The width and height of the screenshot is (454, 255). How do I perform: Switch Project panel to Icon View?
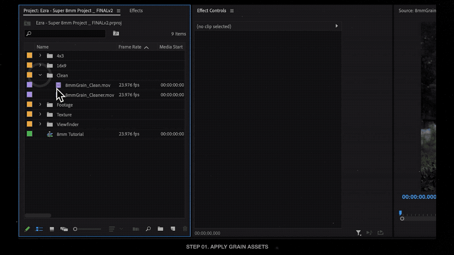[x=52, y=229]
